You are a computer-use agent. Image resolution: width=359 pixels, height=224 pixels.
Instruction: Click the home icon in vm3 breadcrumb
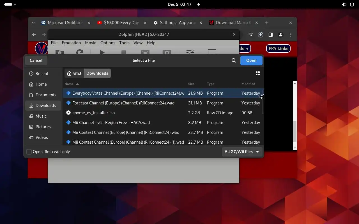pyautogui.click(x=69, y=73)
